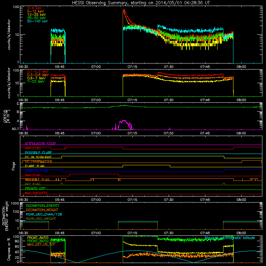The image size is (266, 266).
Task: Click the SC_IN_SUNLIGHT flag label
Action: tap(38, 157)
